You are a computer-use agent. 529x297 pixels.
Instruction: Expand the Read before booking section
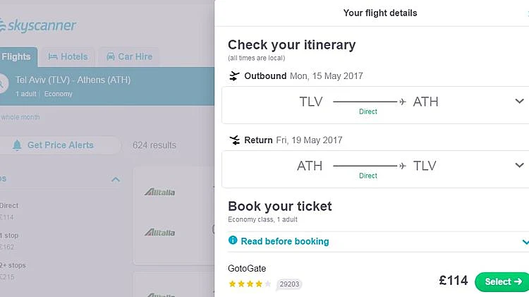[x=524, y=241]
